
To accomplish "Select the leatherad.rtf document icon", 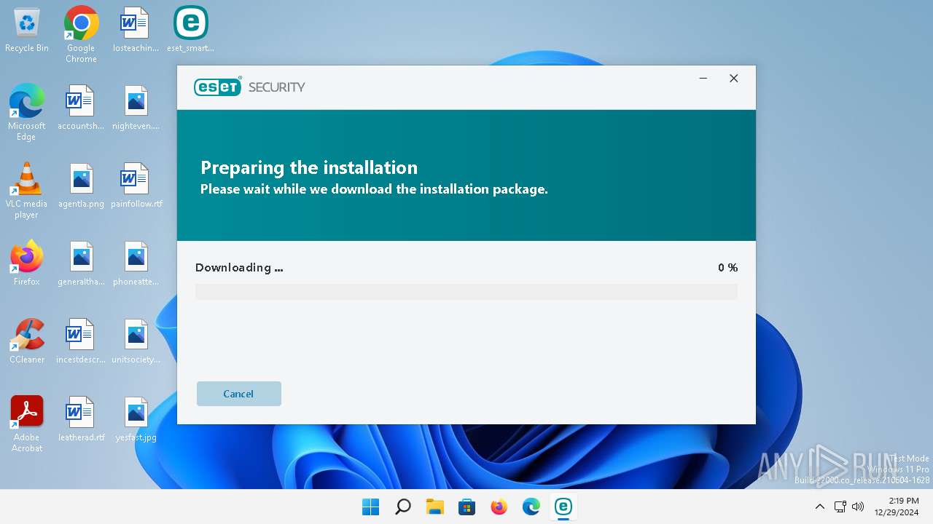I will [x=81, y=419].
